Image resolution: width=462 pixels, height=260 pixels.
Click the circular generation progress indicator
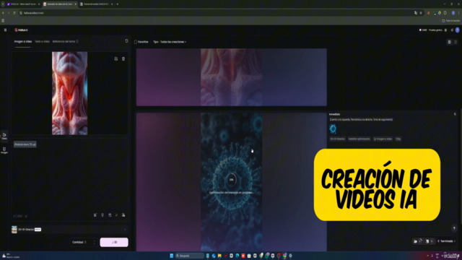231,180
